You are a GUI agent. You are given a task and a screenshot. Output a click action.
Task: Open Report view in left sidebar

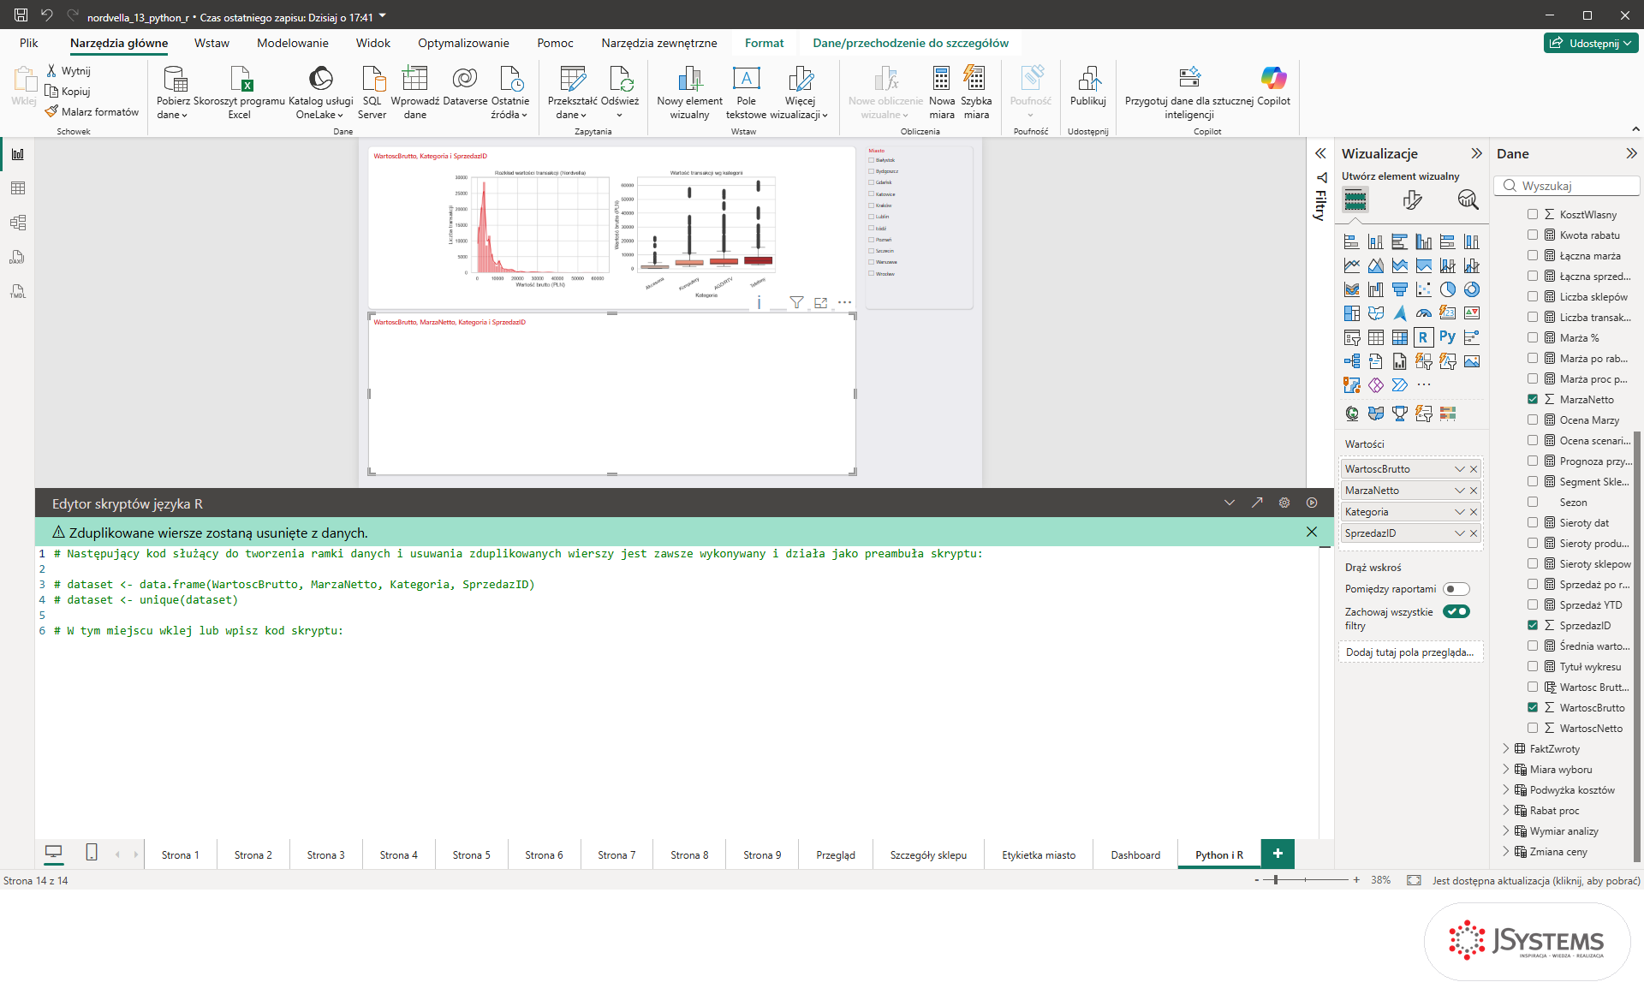18,154
